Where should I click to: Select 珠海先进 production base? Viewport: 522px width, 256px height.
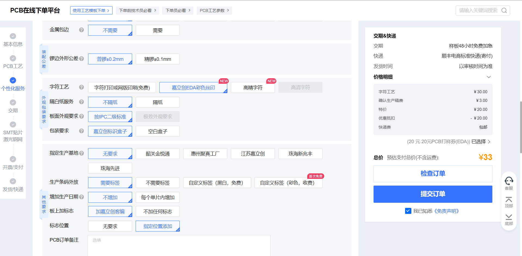click(110, 168)
